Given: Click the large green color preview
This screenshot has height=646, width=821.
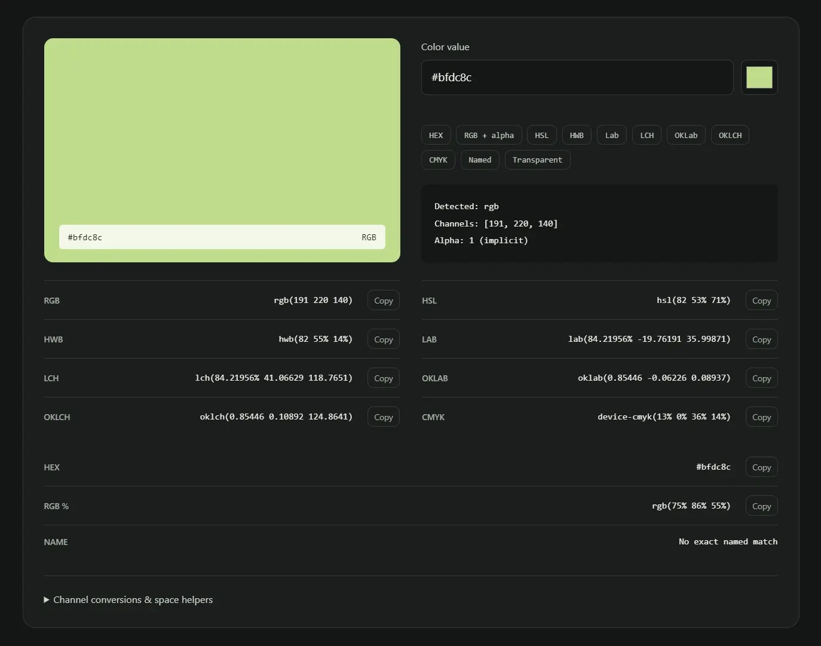Looking at the screenshot, I should tap(222, 150).
